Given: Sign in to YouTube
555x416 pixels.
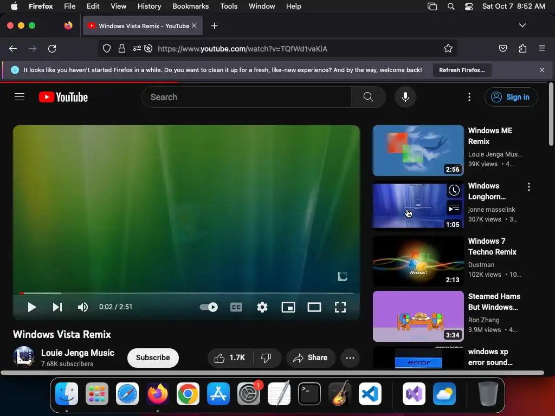Looking at the screenshot, I should coord(511,97).
